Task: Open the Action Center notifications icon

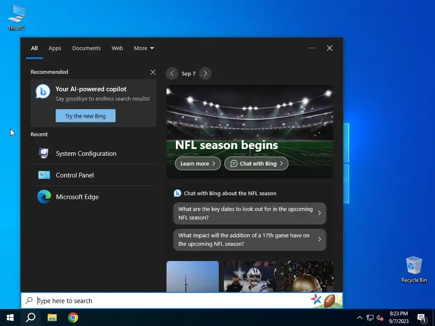Action: pyautogui.click(x=421, y=318)
